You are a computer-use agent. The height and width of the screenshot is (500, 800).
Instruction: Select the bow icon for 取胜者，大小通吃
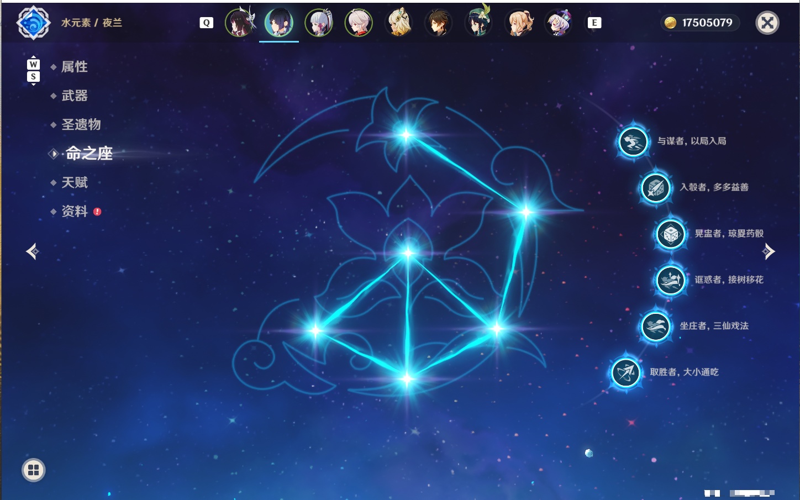(x=626, y=372)
